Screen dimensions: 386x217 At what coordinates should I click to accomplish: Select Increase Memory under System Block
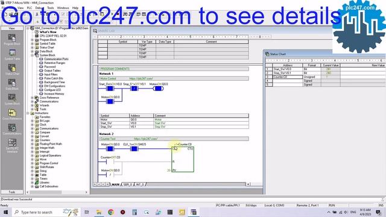coord(54,94)
